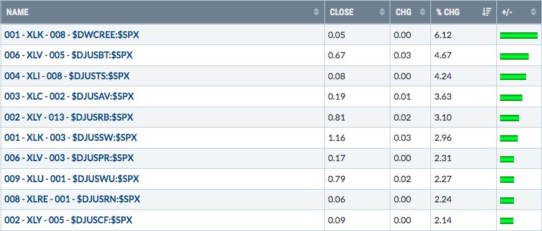This screenshot has height=231, width=542.
Task: Open the $DJUSRB:$SPX symbol link
Action: [69, 117]
